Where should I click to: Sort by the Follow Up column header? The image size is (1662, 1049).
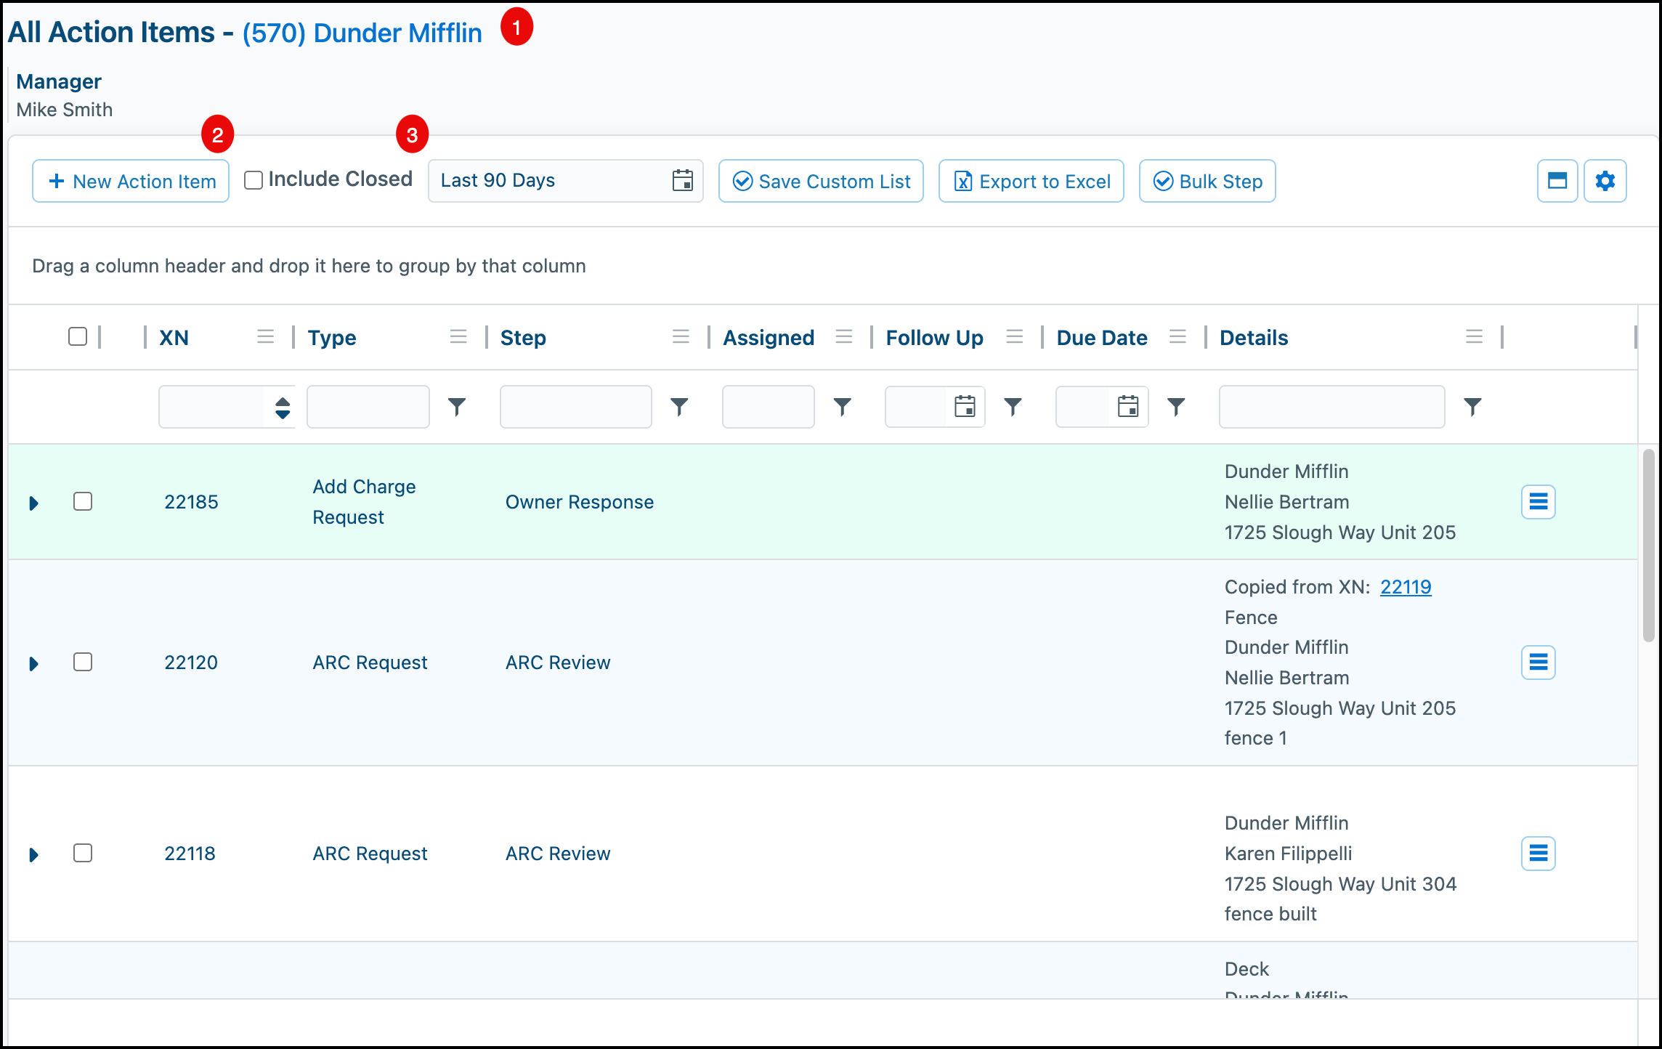(x=934, y=338)
